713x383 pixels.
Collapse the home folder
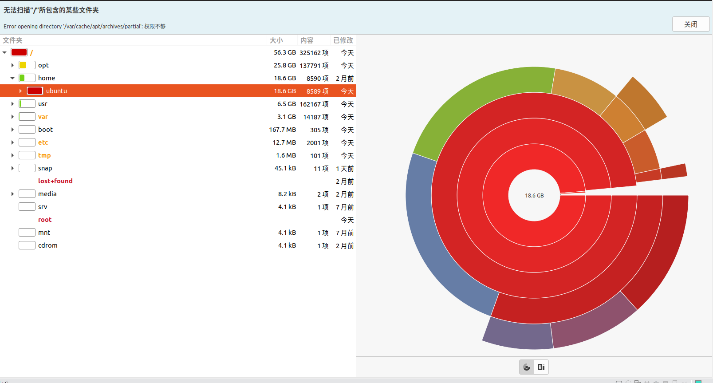click(12, 78)
